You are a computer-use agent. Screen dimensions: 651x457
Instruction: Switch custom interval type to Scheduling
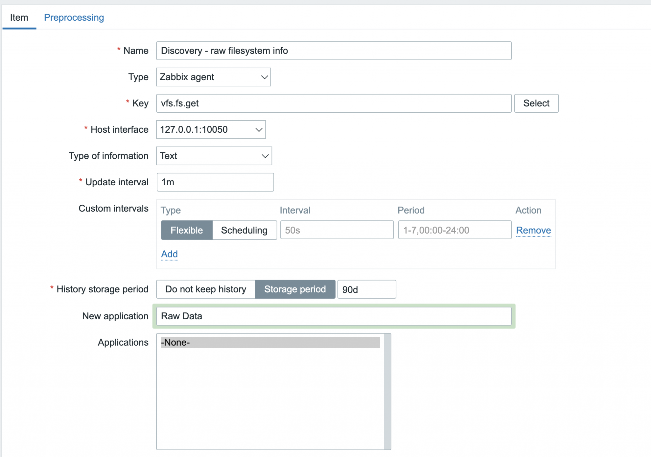244,230
